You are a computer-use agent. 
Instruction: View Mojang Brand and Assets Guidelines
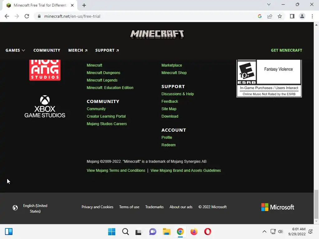pyautogui.click(x=186, y=171)
